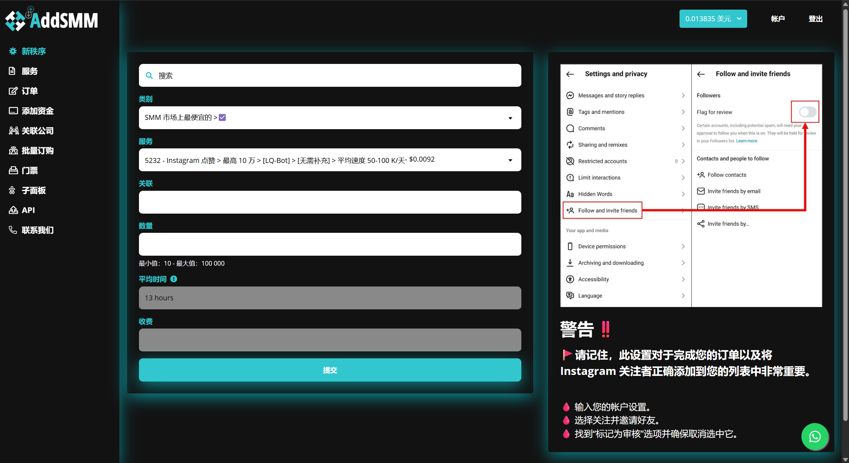Viewport: 849px width, 463px height.
Task: Focus the 搜索 search field
Action: pyautogui.click(x=330, y=76)
